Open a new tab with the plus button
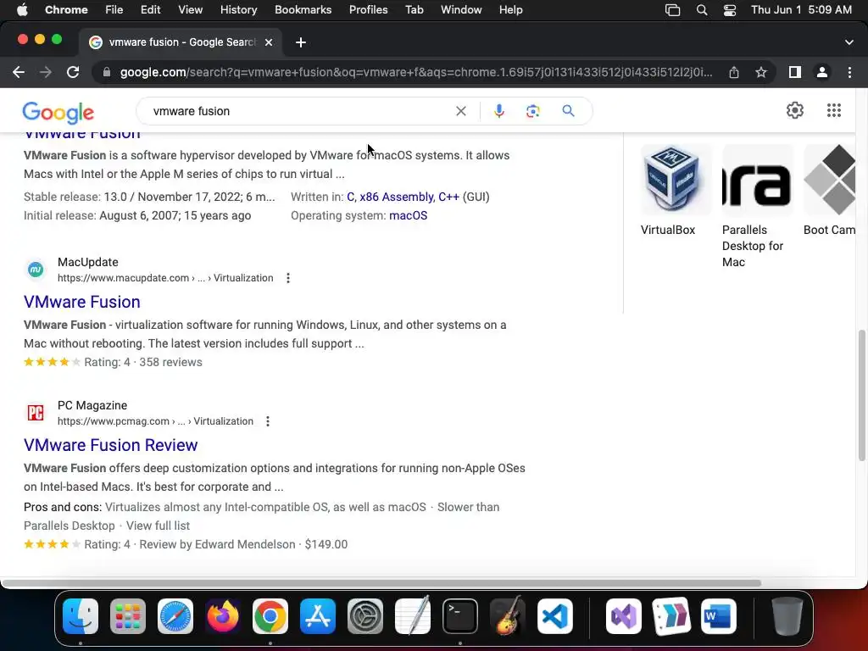The width and height of the screenshot is (868, 651). pyautogui.click(x=301, y=42)
